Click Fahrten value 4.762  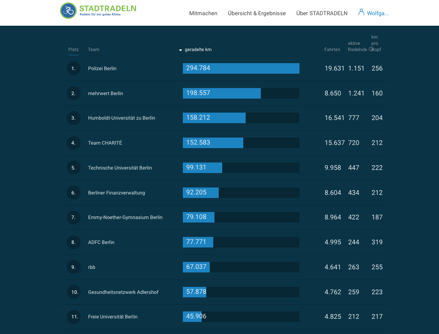coord(333,292)
